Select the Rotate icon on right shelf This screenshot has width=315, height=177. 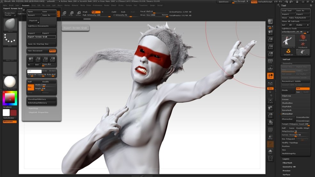(x=270, y=122)
